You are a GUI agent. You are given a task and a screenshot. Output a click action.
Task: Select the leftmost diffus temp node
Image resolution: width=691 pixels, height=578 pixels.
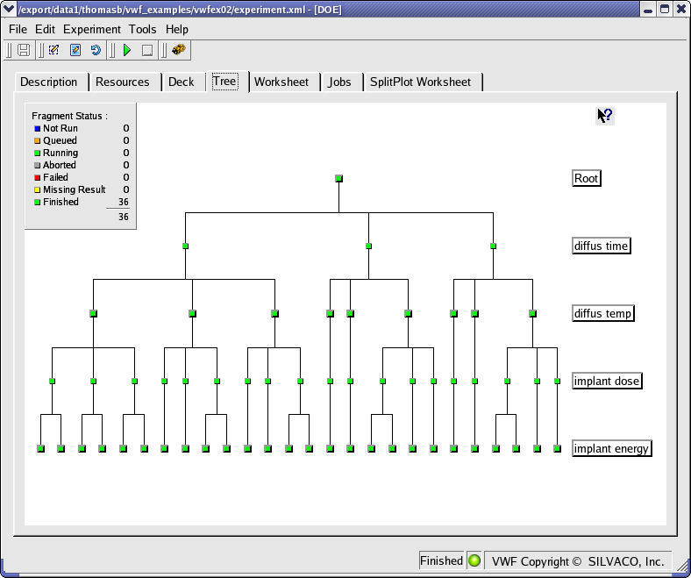tap(94, 313)
